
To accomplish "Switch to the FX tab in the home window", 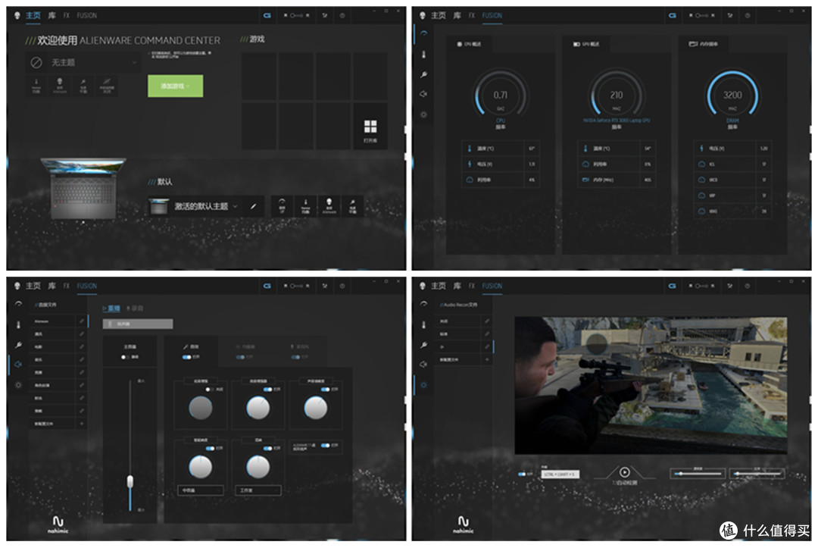I will tap(66, 16).
